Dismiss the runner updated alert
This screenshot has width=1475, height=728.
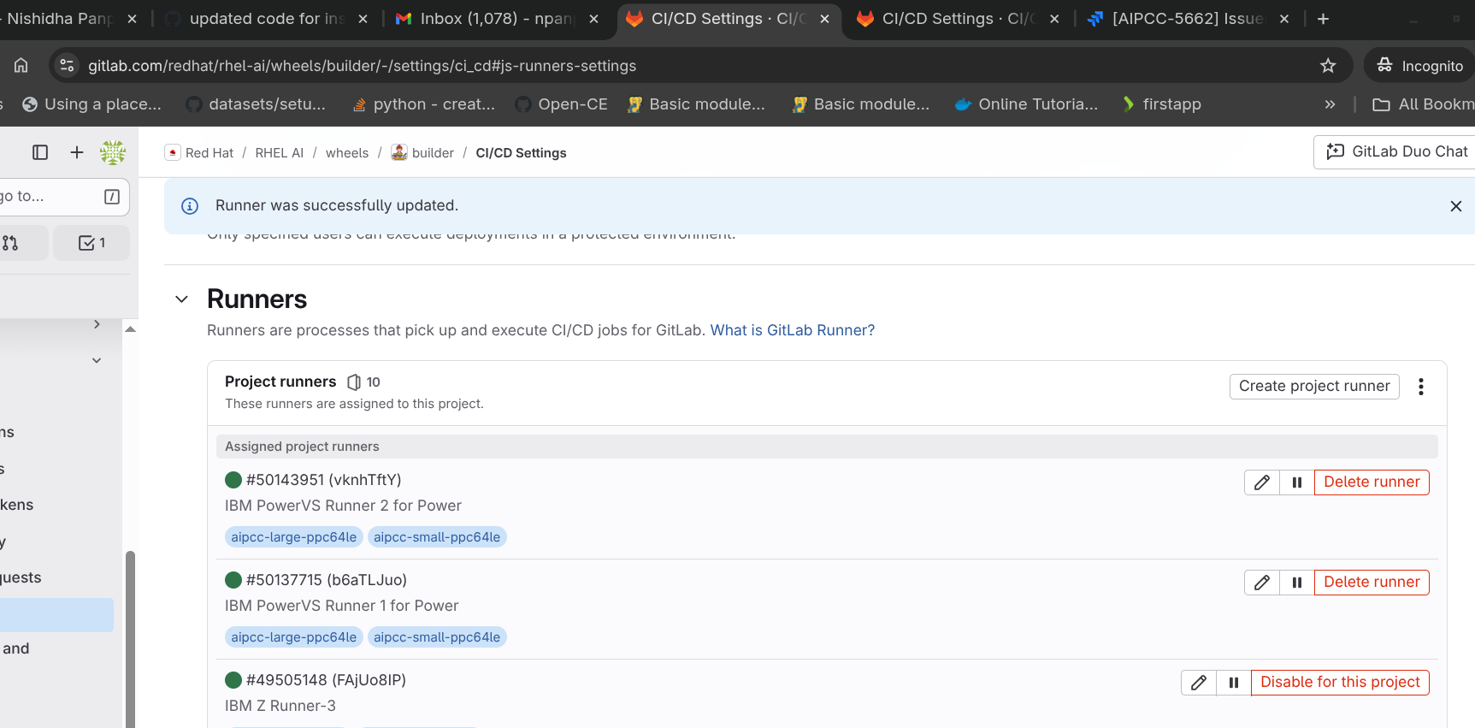tap(1455, 206)
